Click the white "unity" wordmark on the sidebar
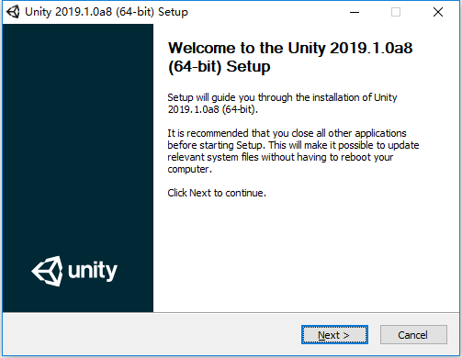This screenshot has width=462, height=358. 93,271
